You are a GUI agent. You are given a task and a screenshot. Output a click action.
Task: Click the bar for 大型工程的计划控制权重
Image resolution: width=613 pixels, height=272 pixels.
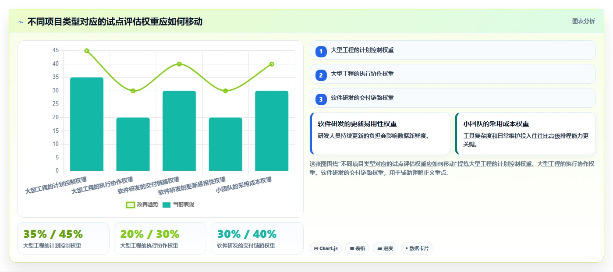(87, 124)
